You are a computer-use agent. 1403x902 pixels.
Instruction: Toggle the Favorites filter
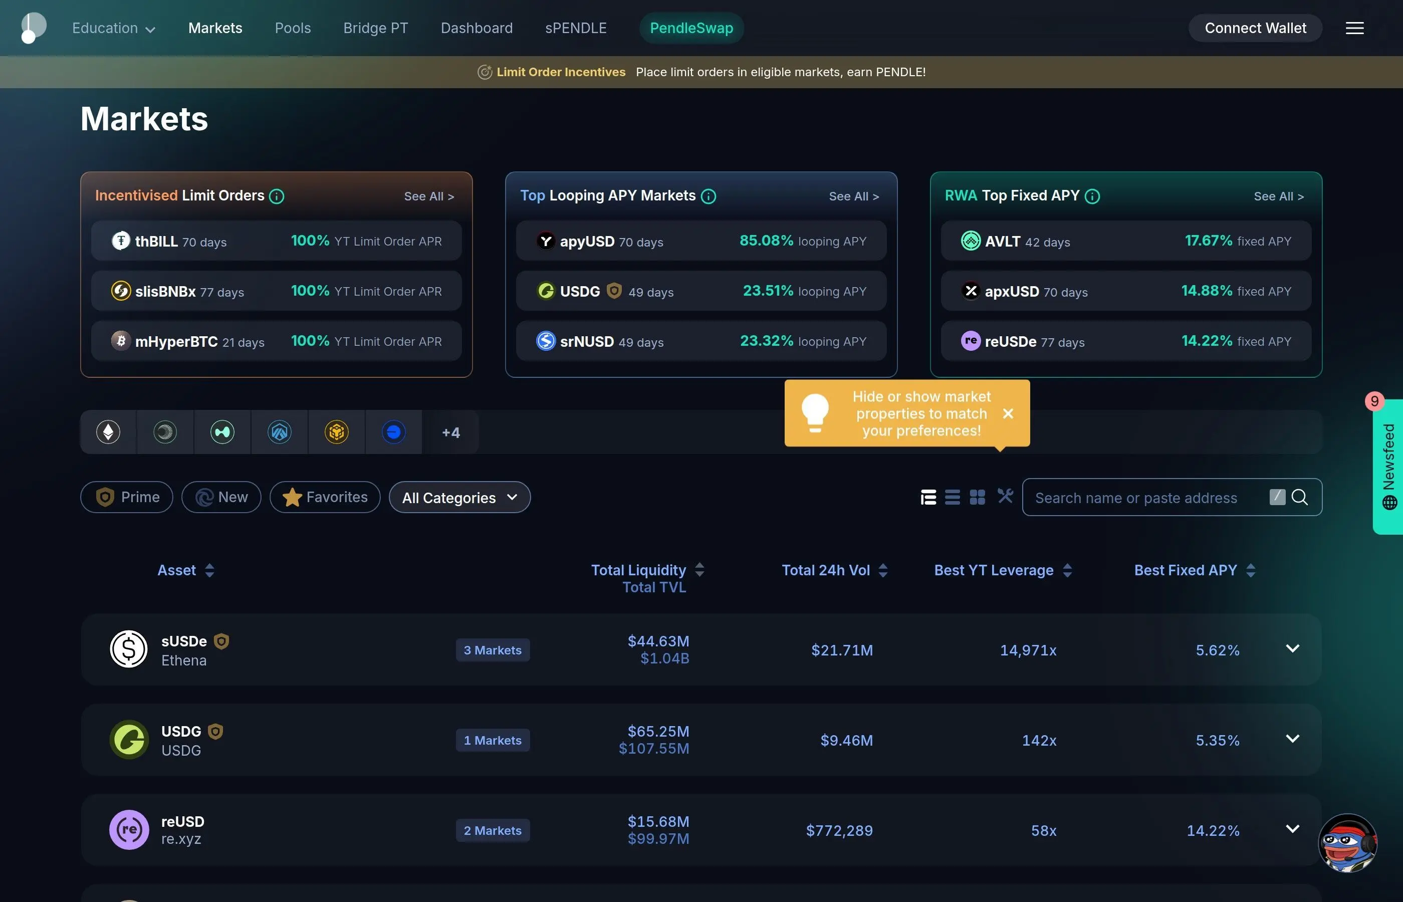325,497
